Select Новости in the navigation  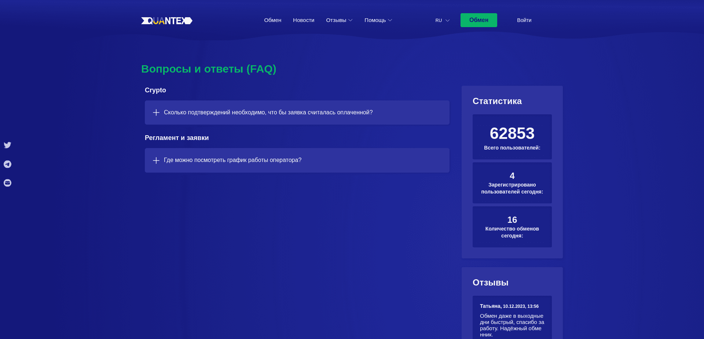point(303,20)
